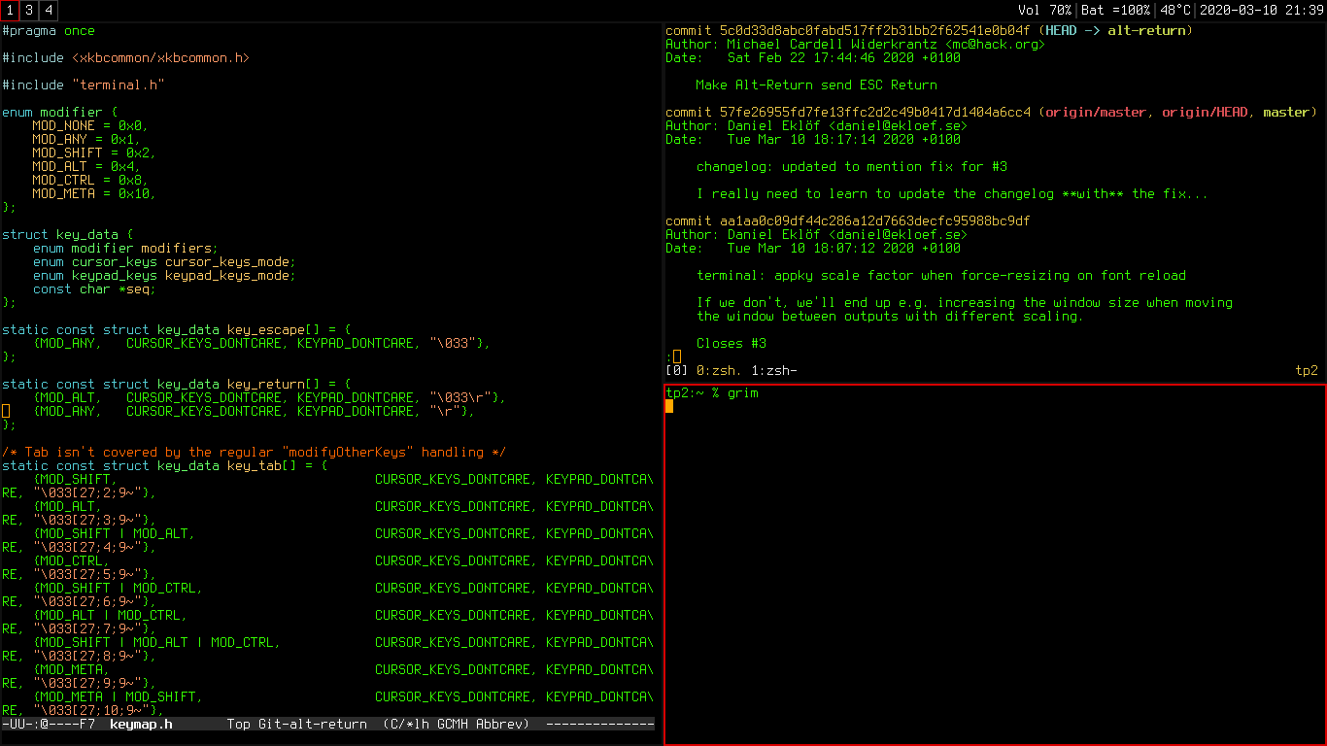Click the date and time display

[x=1260, y=11]
